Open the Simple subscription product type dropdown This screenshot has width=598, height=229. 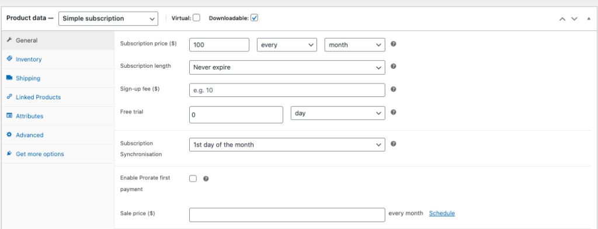(x=108, y=18)
